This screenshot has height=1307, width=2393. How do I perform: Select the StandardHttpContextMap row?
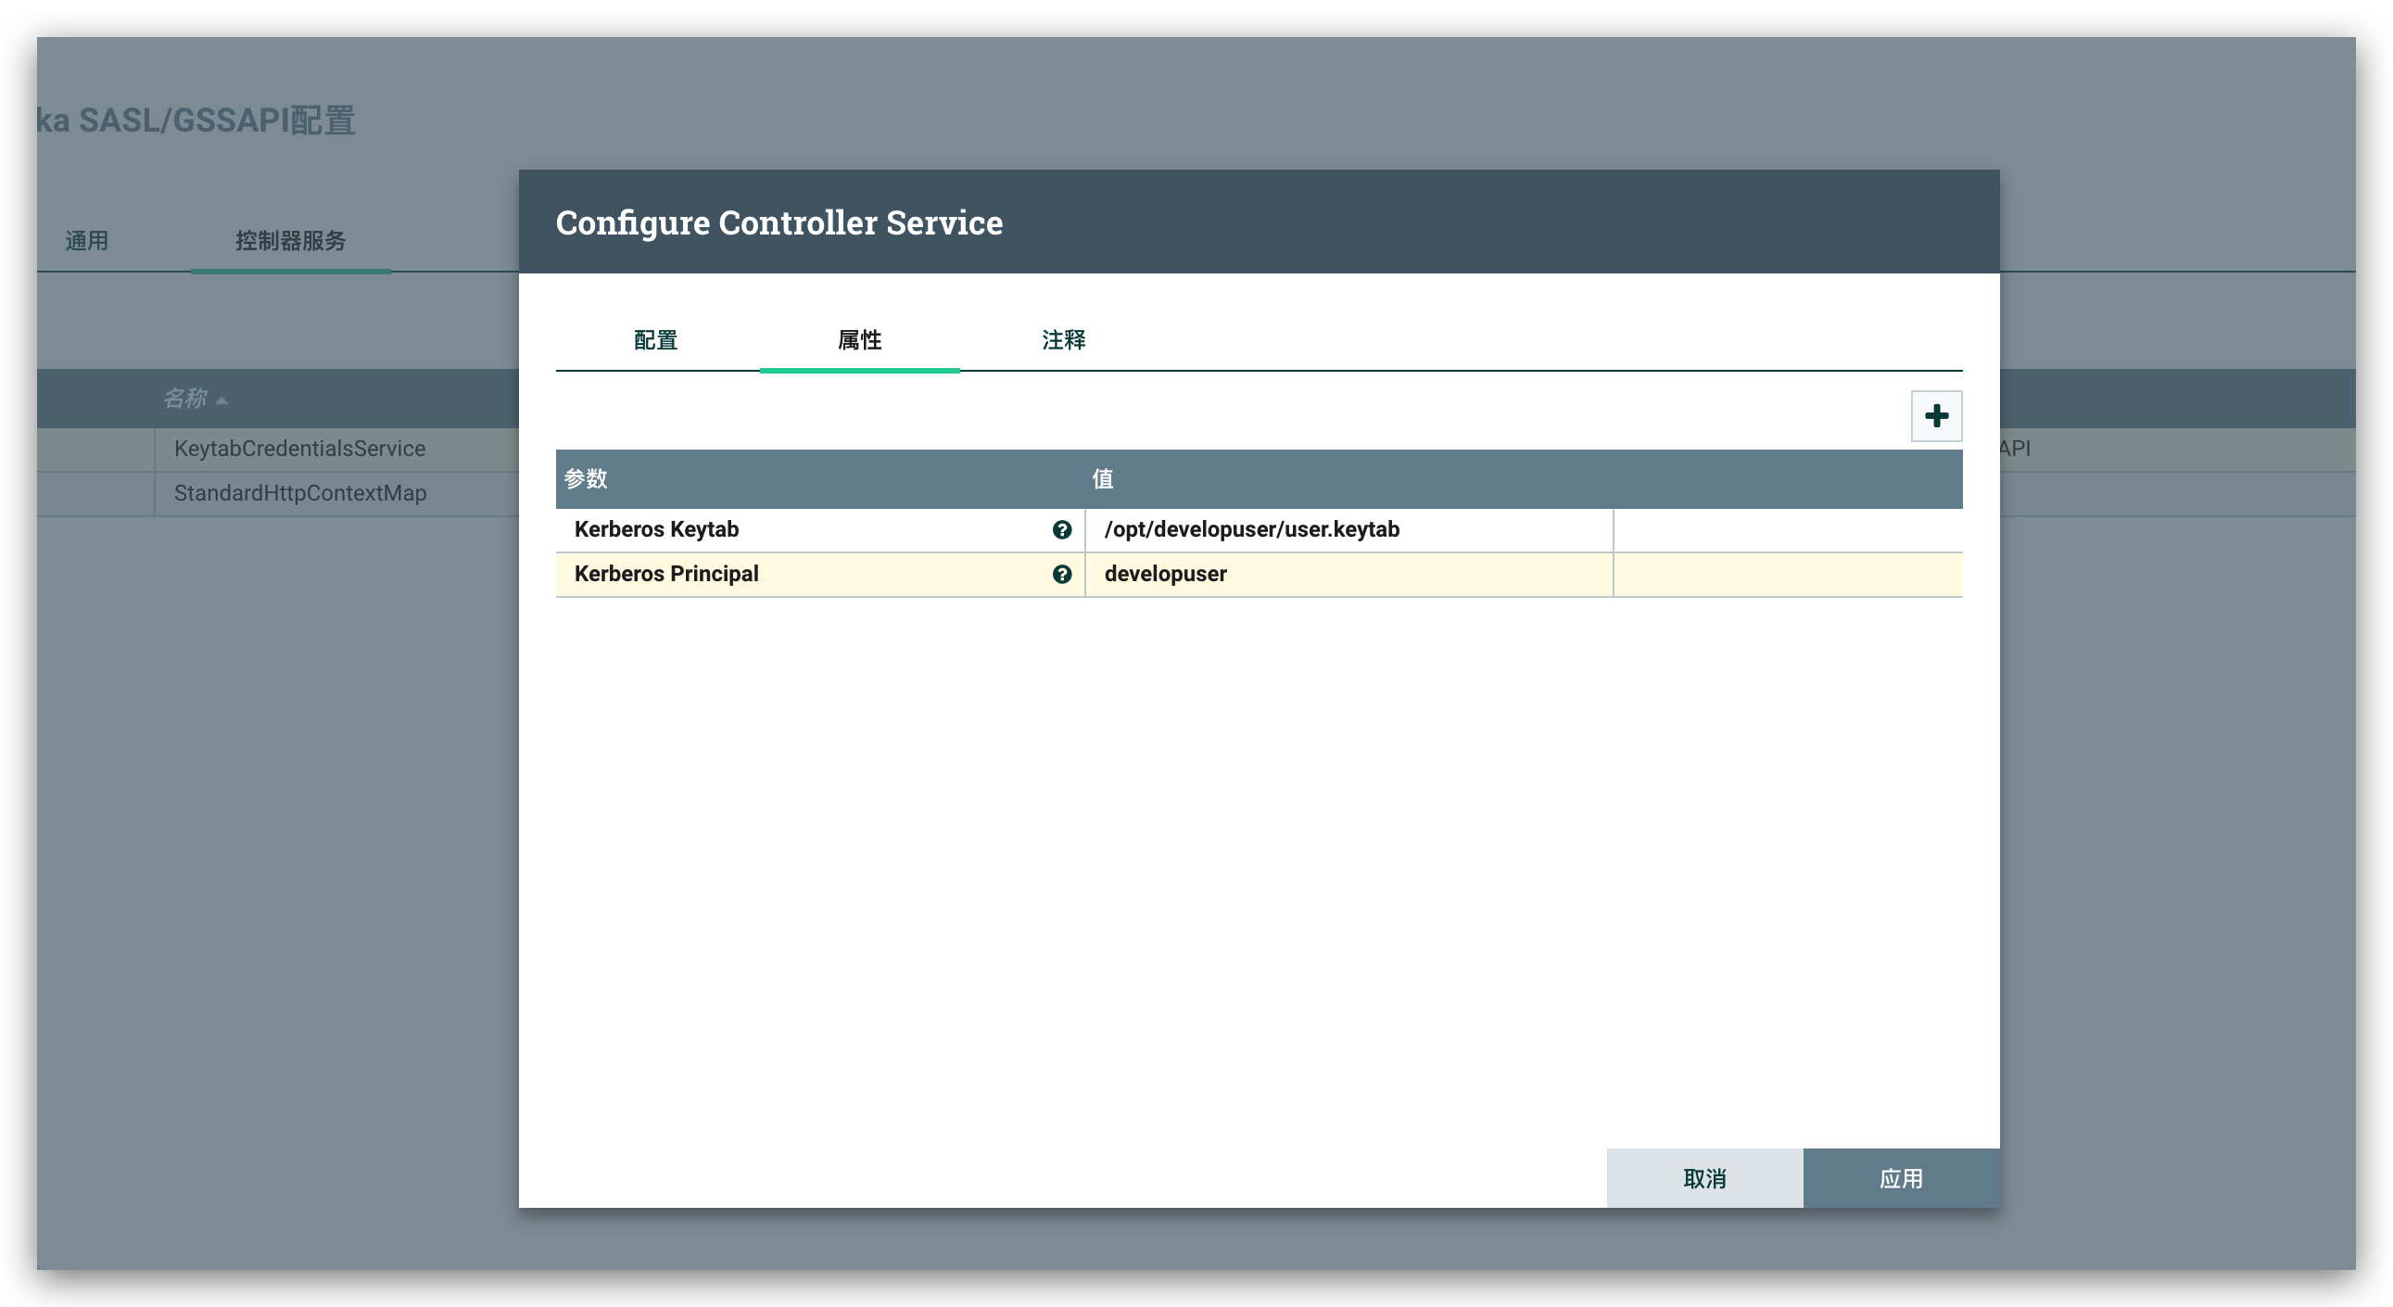(x=299, y=493)
